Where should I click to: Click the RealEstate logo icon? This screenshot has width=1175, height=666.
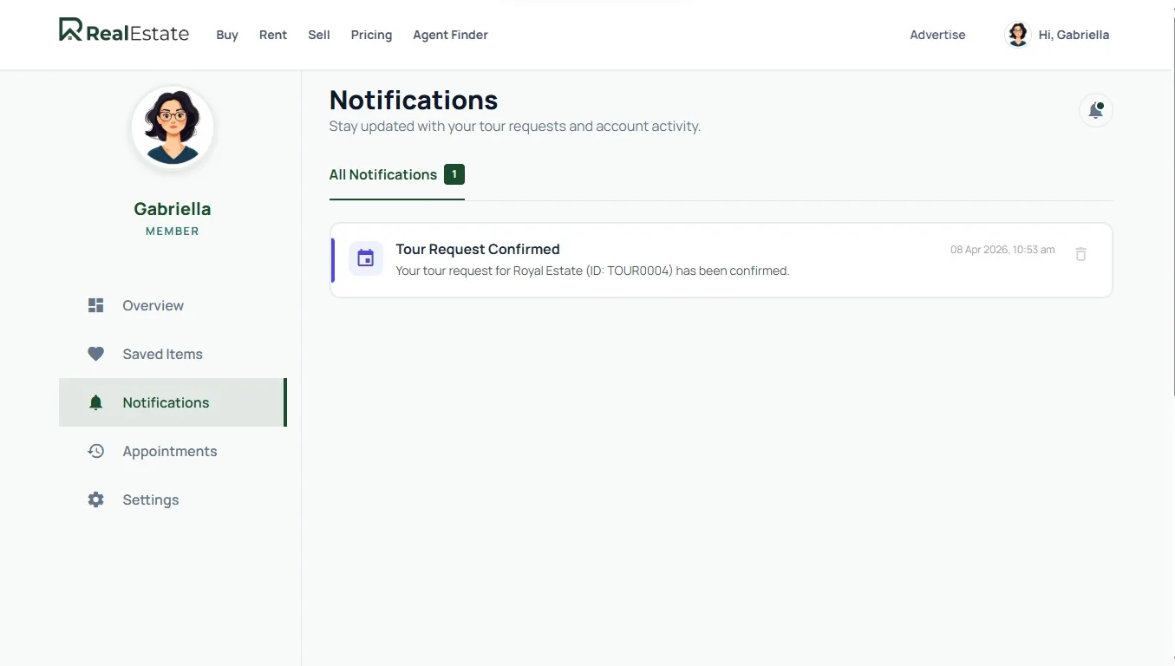(71, 30)
